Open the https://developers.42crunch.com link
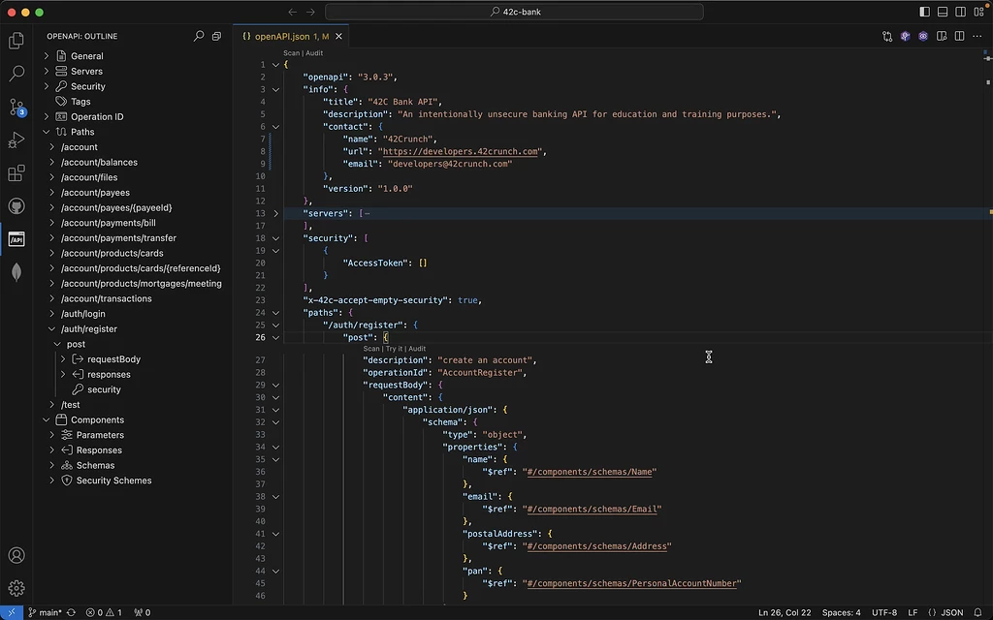 [461, 151]
